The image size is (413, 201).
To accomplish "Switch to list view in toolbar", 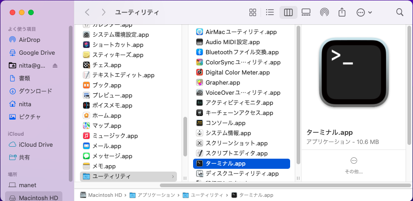I will (270, 12).
